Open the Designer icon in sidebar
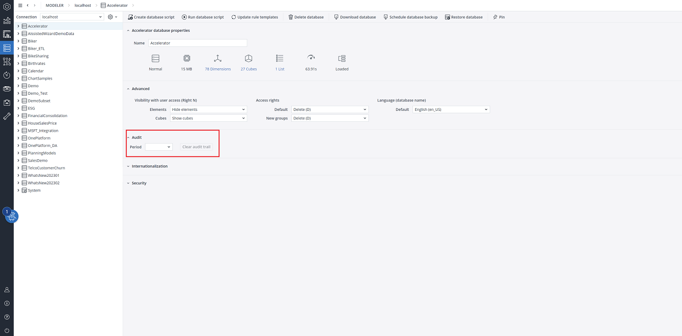 click(x=7, y=34)
